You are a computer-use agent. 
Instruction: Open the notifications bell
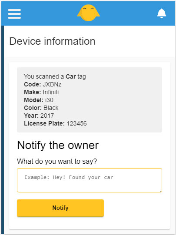(x=162, y=13)
